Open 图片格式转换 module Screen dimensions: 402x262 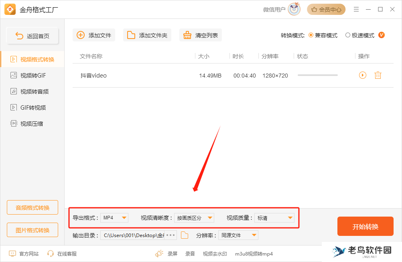click(x=32, y=230)
